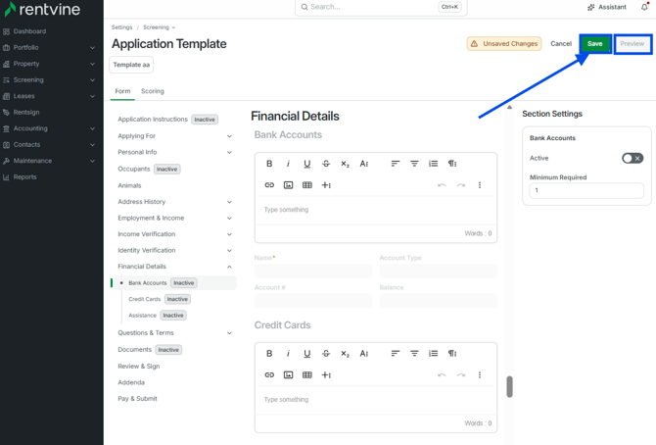Screen dimensions: 656x445
Task: Open font size in the Bank Accounts editor
Action: coord(364,164)
